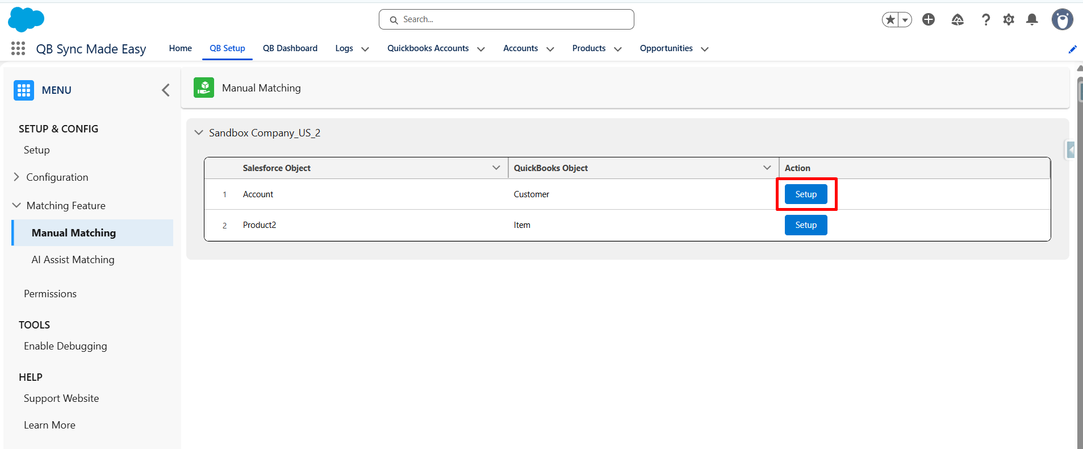
Task: Expand the Logs tab dropdown chevron
Action: pos(365,49)
